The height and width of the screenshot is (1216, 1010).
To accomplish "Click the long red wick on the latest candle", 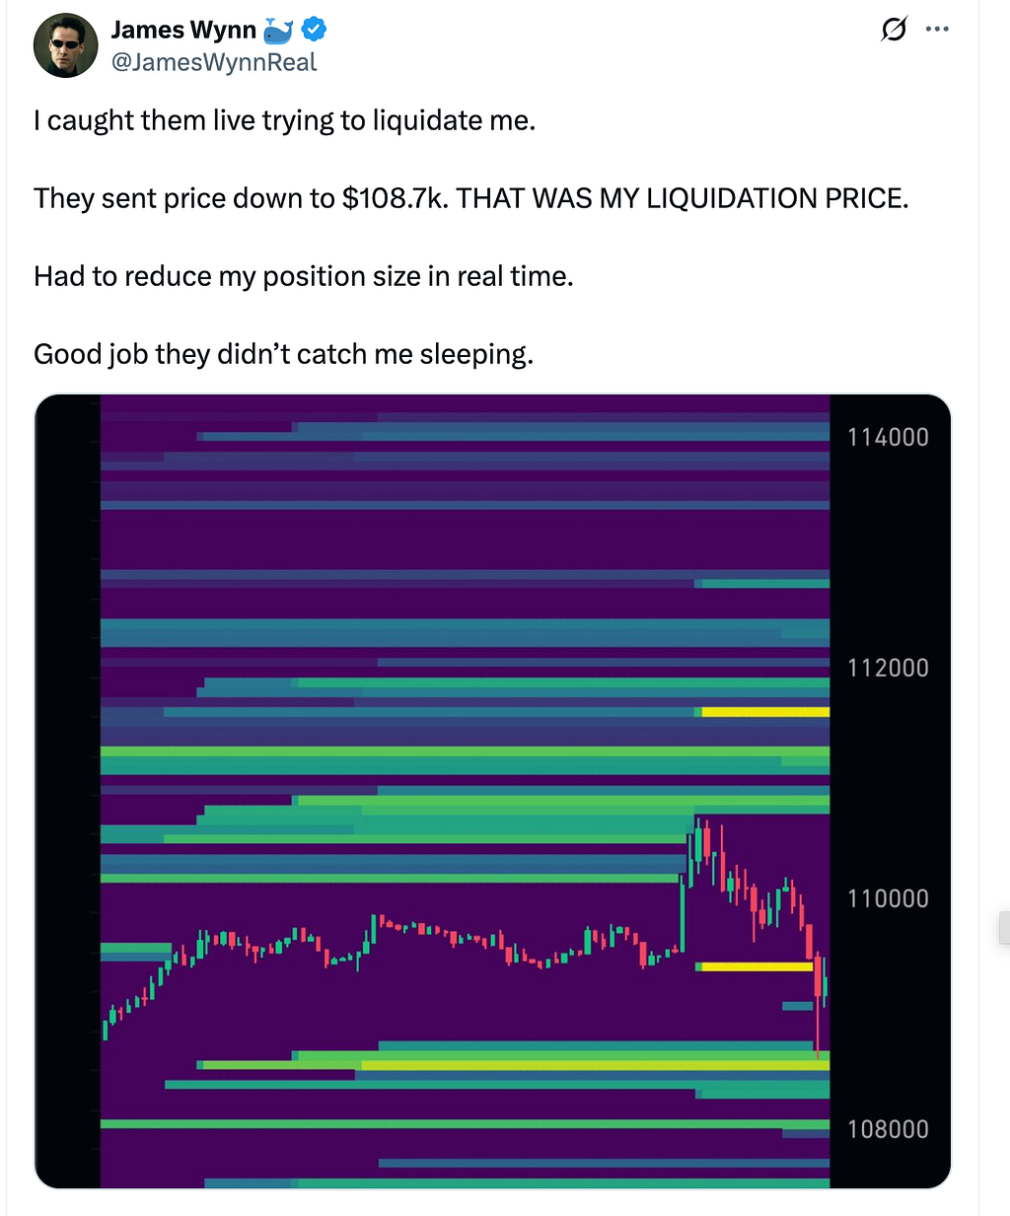I will [818, 1026].
